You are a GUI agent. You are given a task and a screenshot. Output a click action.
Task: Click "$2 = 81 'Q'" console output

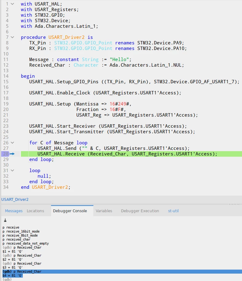pyautogui.click(x=13, y=259)
